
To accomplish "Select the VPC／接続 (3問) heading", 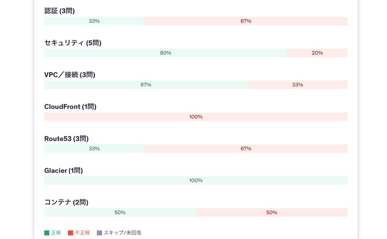I will coord(70,75).
